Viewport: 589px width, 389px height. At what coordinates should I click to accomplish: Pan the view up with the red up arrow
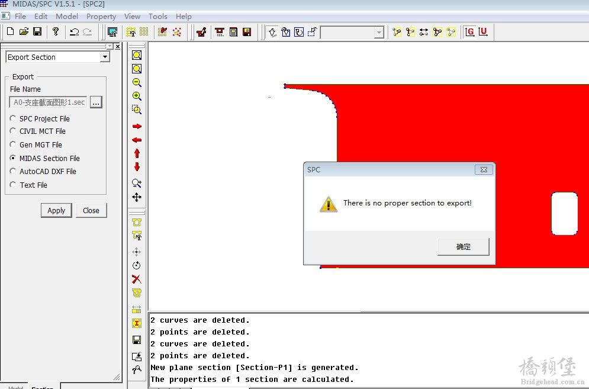pos(137,153)
